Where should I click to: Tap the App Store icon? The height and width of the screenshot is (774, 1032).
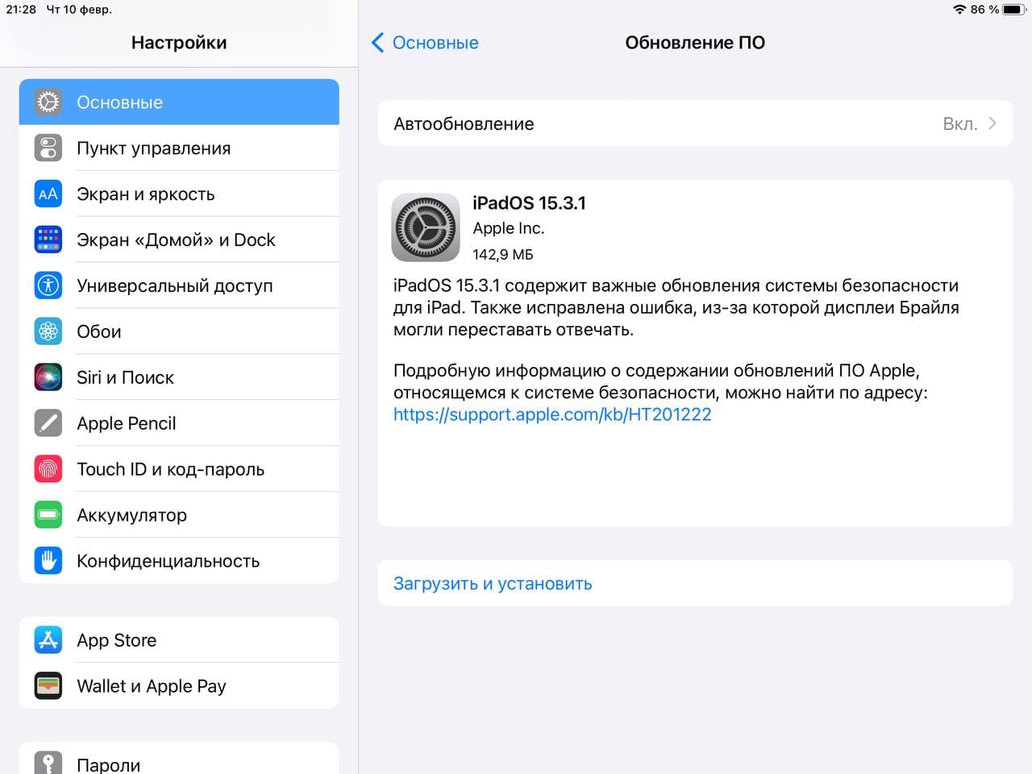tap(48, 640)
